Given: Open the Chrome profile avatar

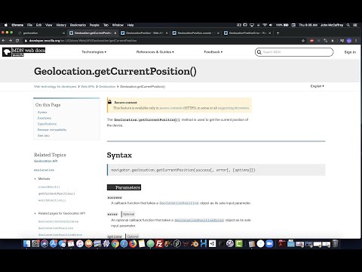Looking at the screenshot, I should pyautogui.click(x=349, y=41).
